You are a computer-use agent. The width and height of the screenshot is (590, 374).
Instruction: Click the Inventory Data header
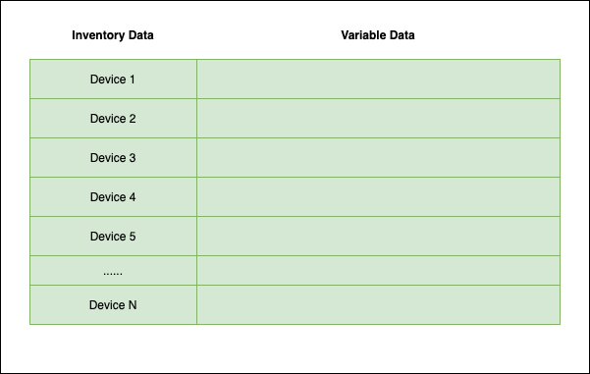[113, 35]
